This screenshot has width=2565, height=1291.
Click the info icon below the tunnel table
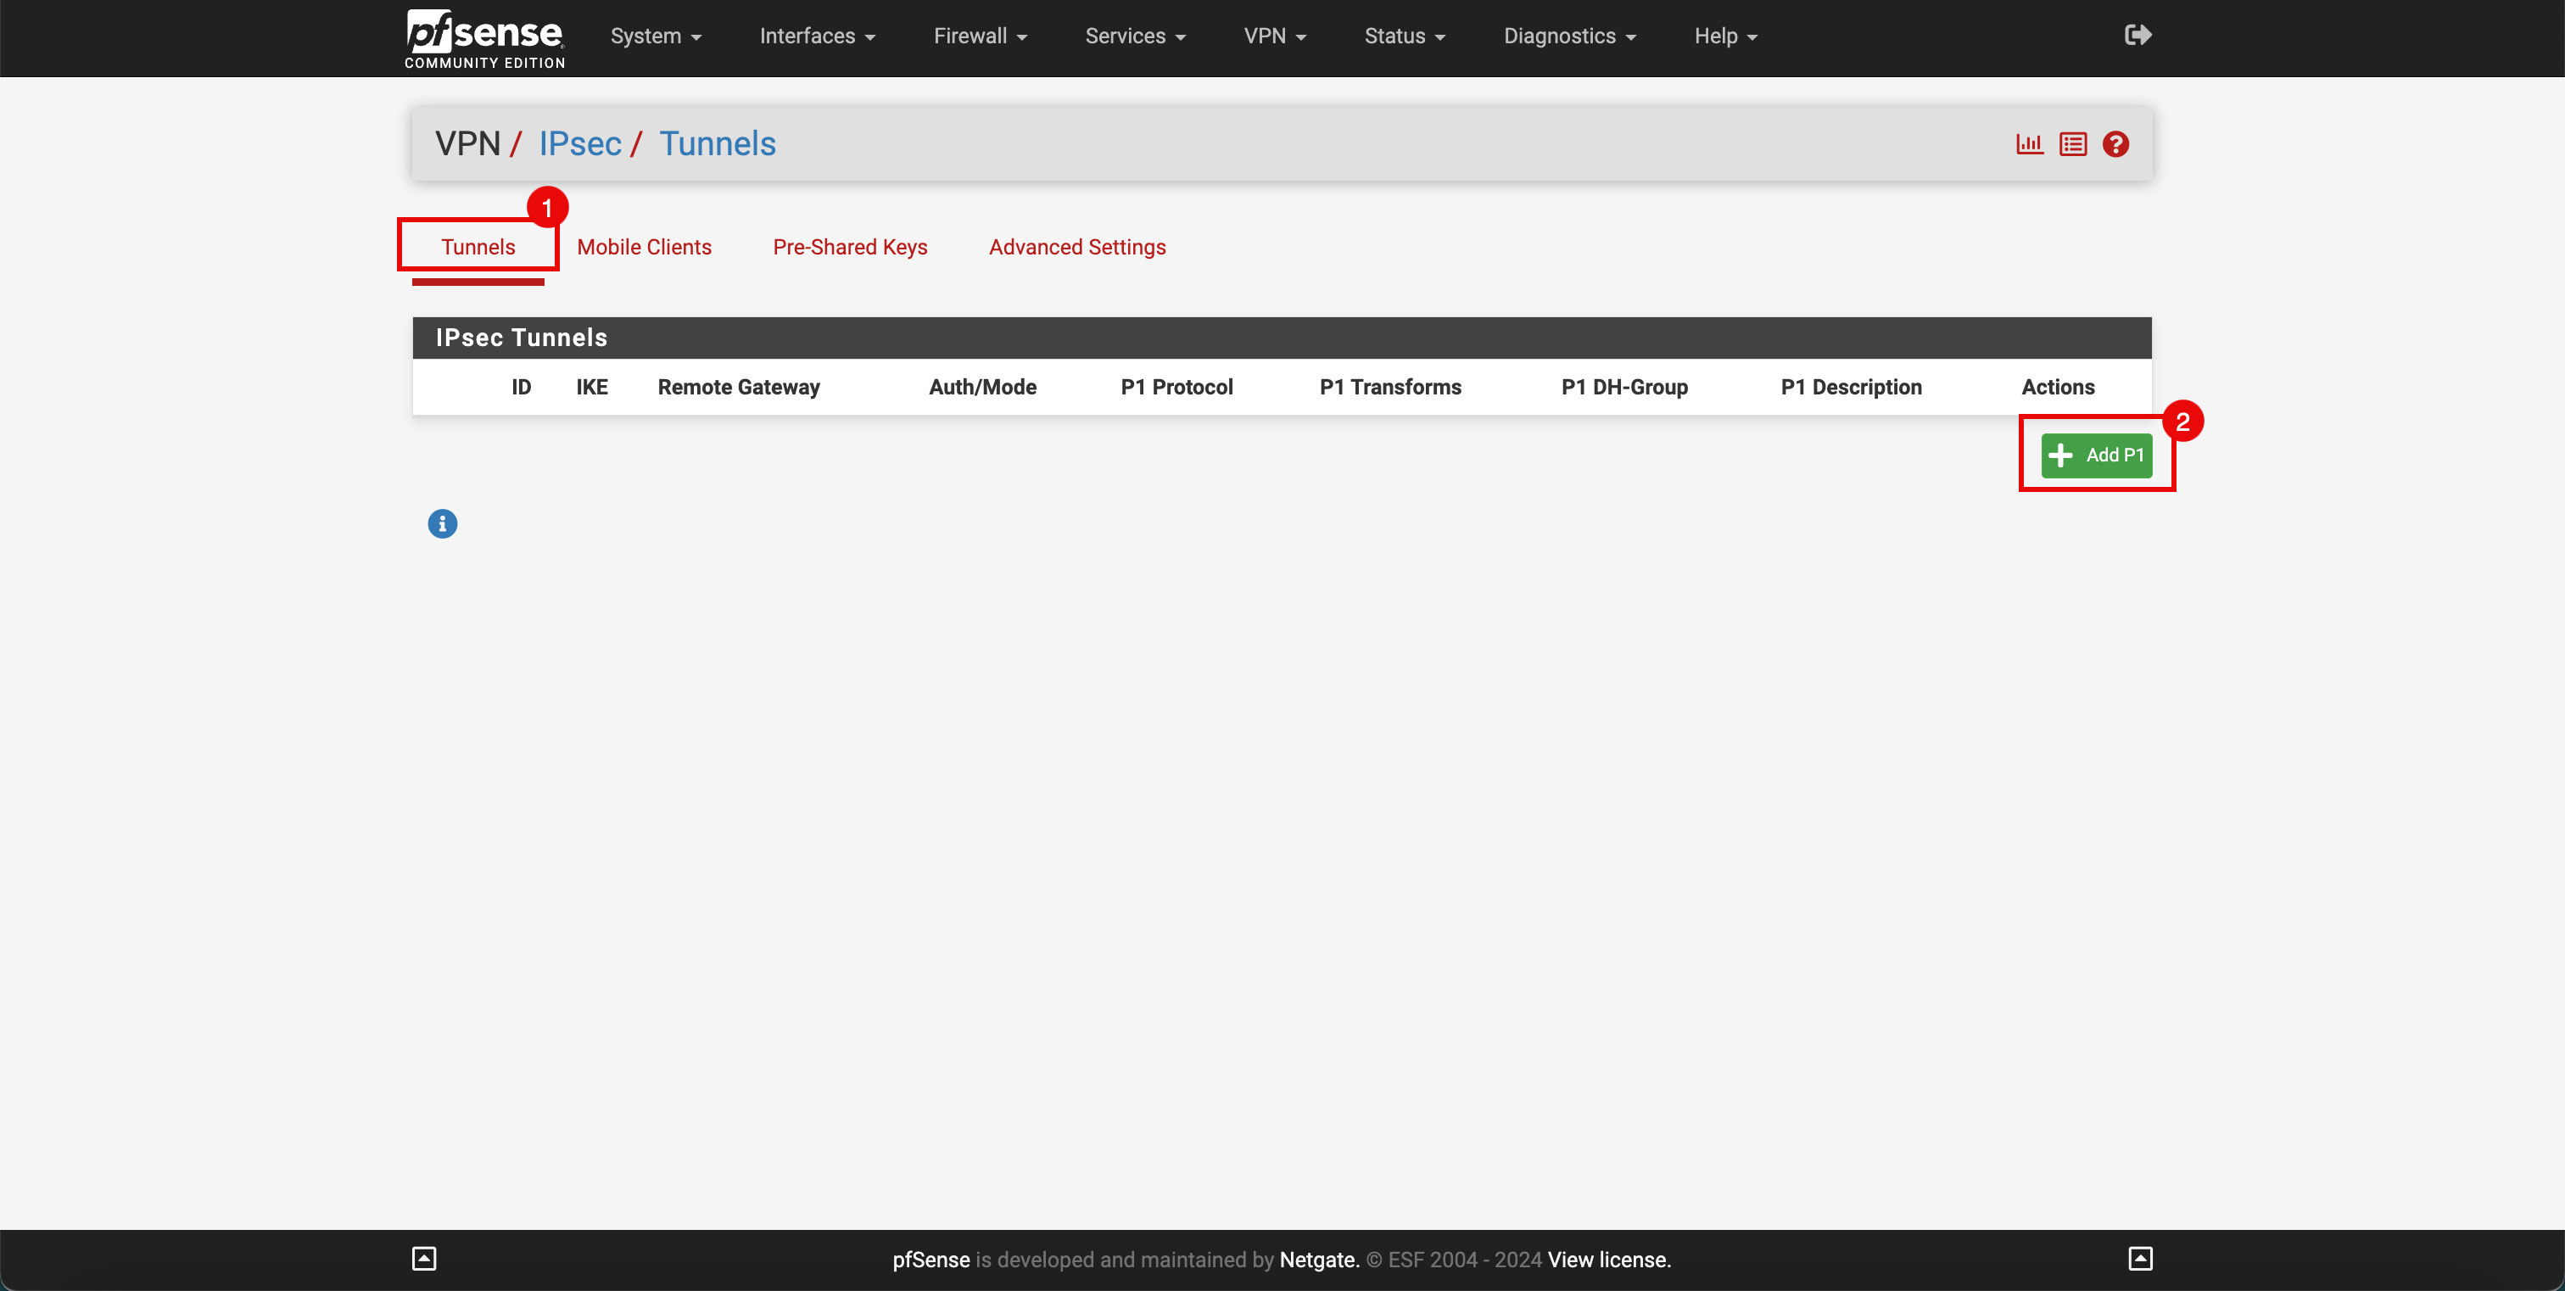(x=441, y=523)
